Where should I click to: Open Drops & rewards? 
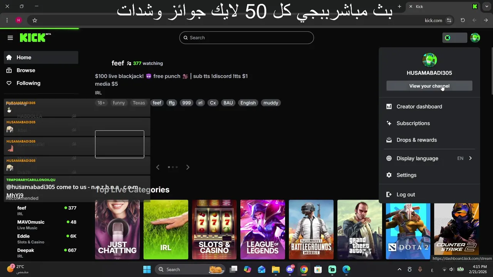pyautogui.click(x=429, y=140)
